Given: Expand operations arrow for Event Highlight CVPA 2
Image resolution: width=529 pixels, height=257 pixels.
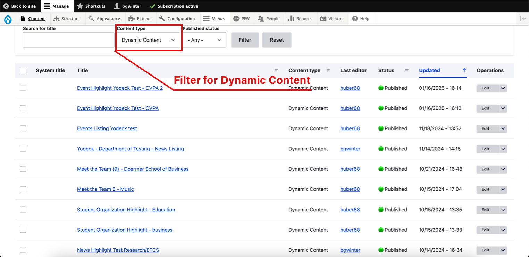Looking at the screenshot, I should 503,88.
